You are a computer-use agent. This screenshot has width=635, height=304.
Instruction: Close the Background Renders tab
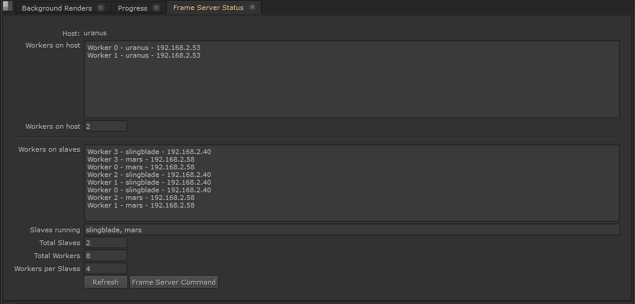point(101,8)
